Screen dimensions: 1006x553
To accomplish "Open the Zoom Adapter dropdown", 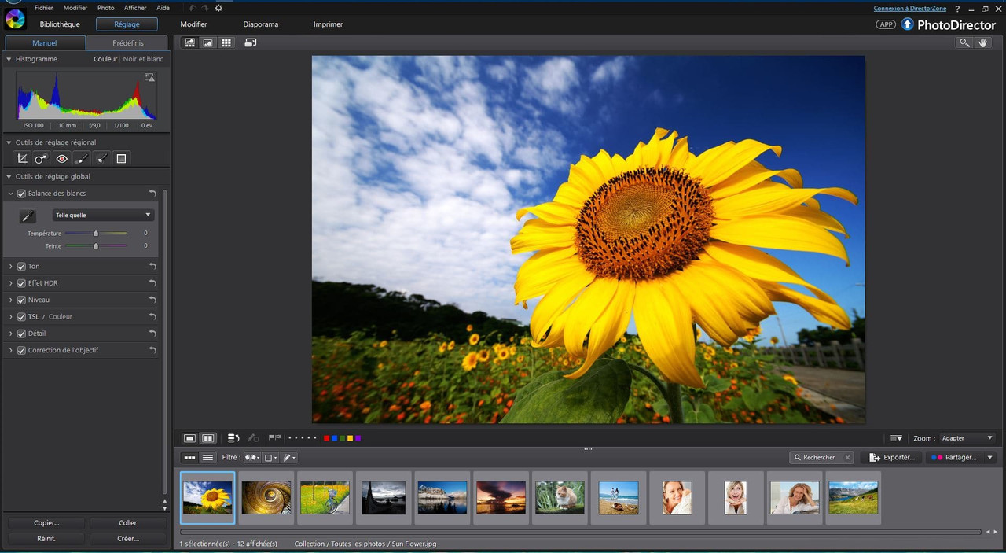I will click(x=967, y=438).
